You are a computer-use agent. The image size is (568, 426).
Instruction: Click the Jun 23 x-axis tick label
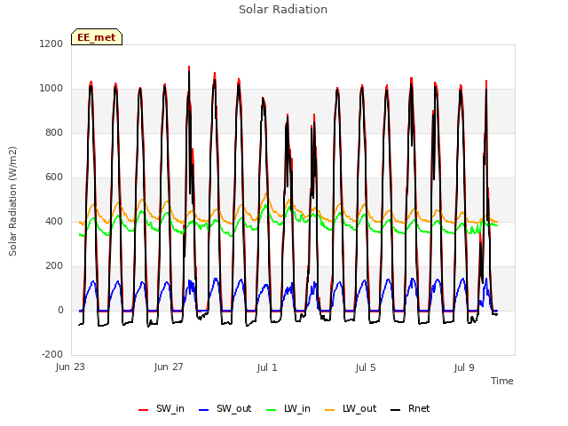(x=70, y=367)
